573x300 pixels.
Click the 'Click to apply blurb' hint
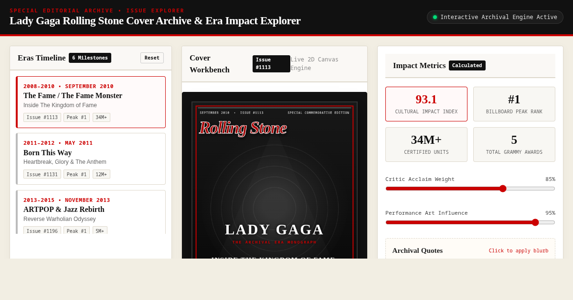[519, 250]
